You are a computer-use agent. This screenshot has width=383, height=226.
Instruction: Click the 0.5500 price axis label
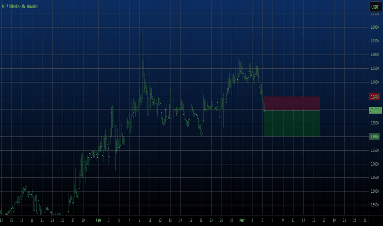coord(374,205)
